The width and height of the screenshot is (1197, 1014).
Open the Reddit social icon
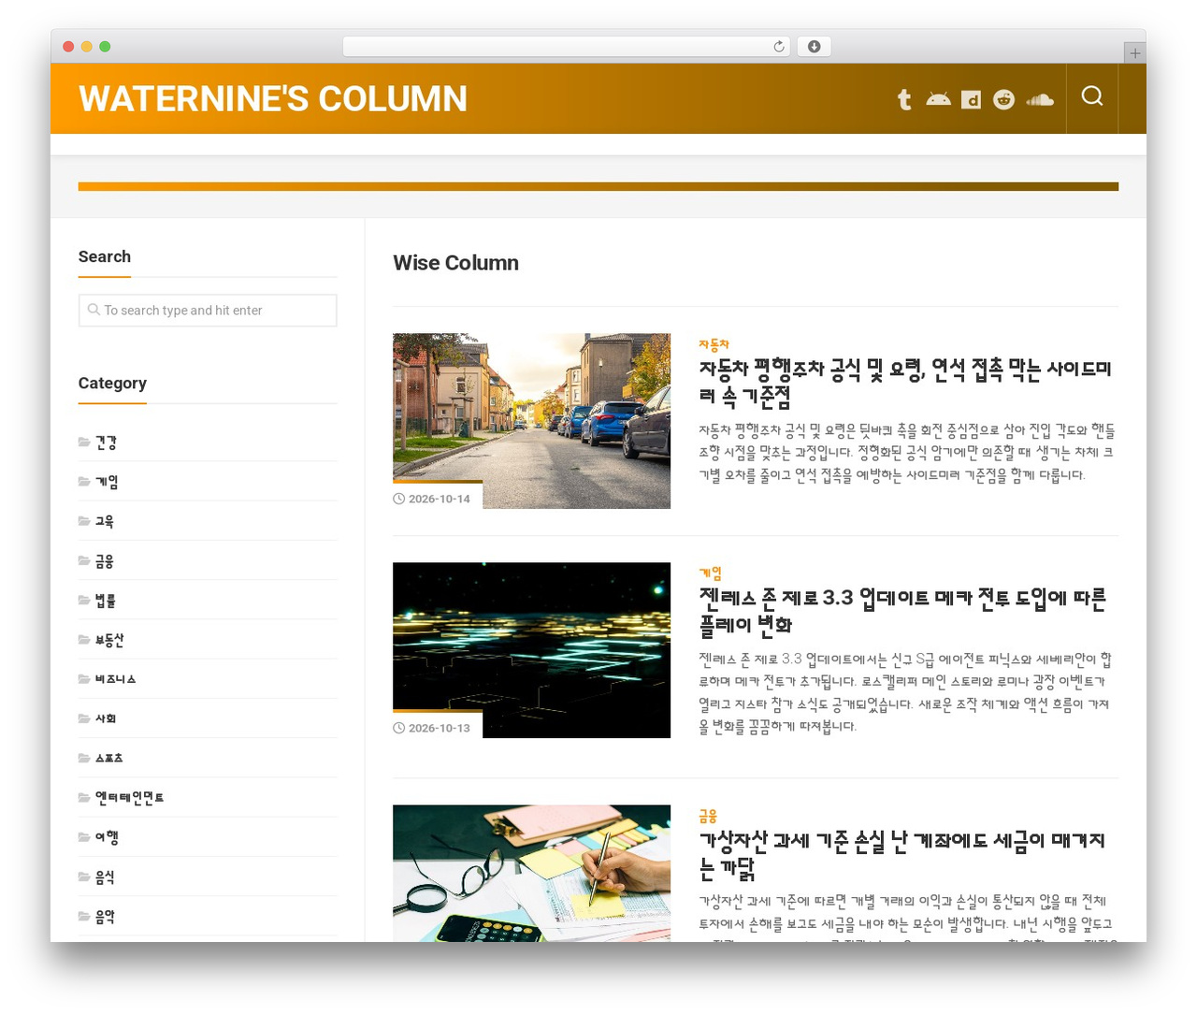coord(1004,99)
